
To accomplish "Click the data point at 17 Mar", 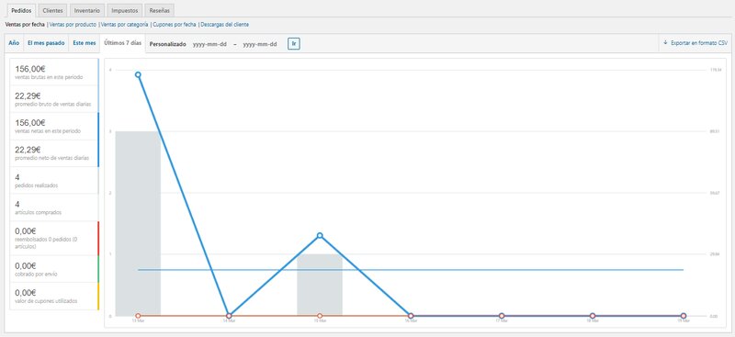I will pyautogui.click(x=502, y=316).
